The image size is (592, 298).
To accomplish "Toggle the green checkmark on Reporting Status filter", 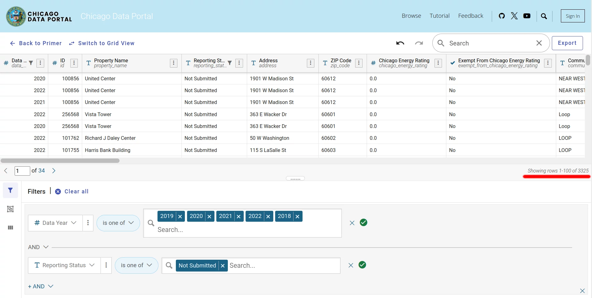I will click(x=362, y=265).
